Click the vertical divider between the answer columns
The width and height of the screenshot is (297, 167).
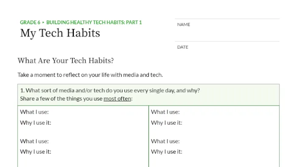pos(148,136)
